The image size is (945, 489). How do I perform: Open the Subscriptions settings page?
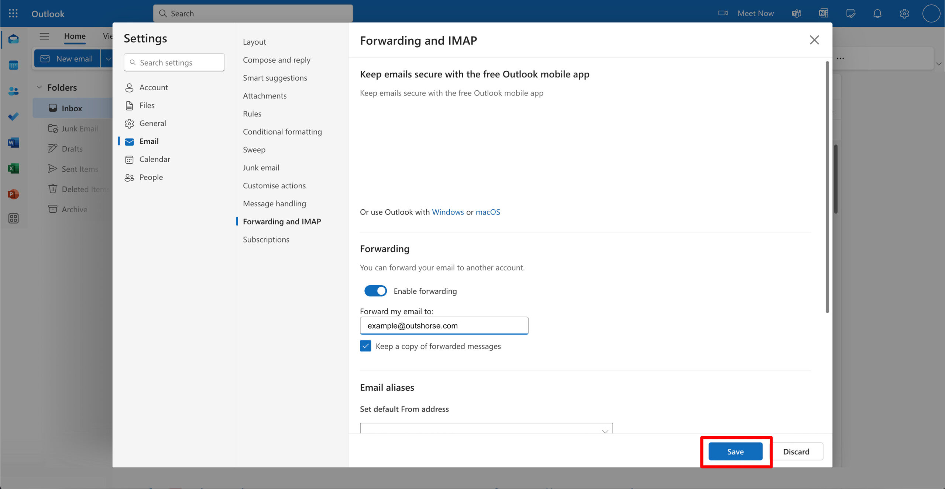coord(266,240)
